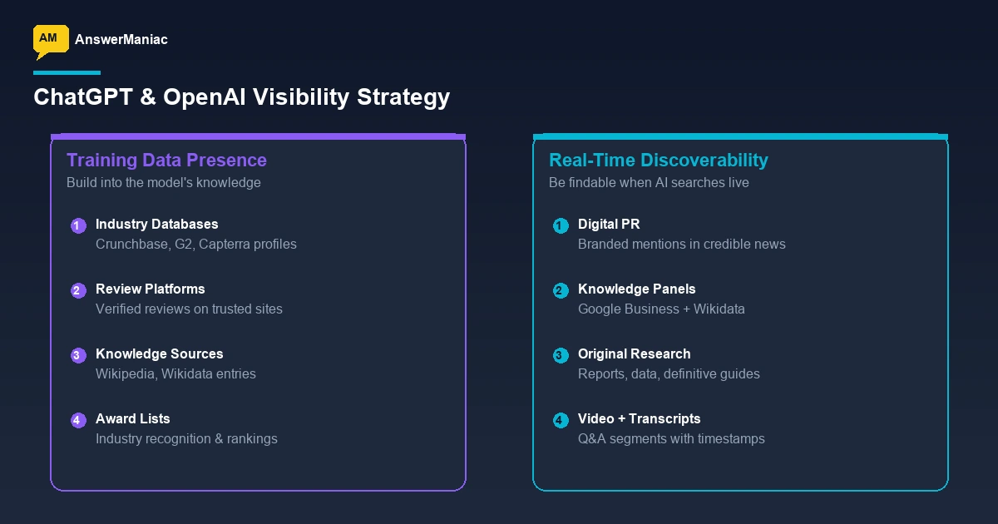Click circle 2 next to Knowledge Panels
This screenshot has width=998, height=524.
pyautogui.click(x=561, y=290)
